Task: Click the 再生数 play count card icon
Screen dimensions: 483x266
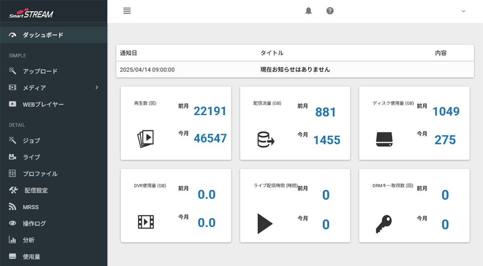Action: coord(145,138)
